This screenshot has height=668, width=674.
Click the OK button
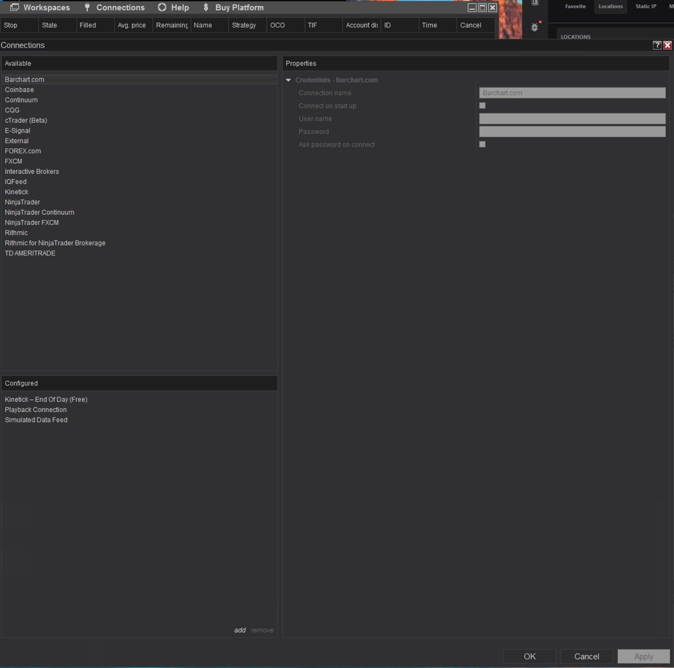[530, 656]
